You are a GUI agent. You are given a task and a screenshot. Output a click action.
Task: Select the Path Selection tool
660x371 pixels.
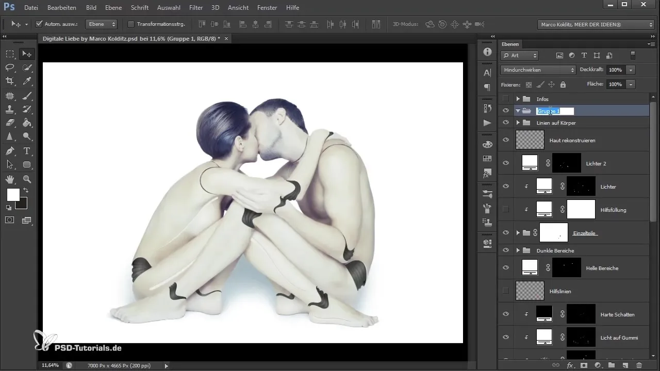(10, 165)
